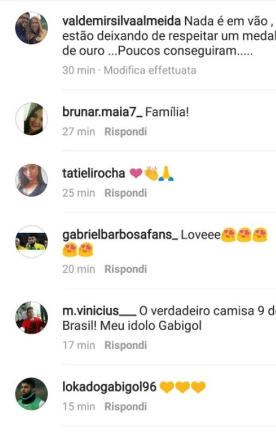Open lokadogabigol96's avatar photo
Image resolution: width=276 pixels, height=434 pixels.
click(x=31, y=394)
